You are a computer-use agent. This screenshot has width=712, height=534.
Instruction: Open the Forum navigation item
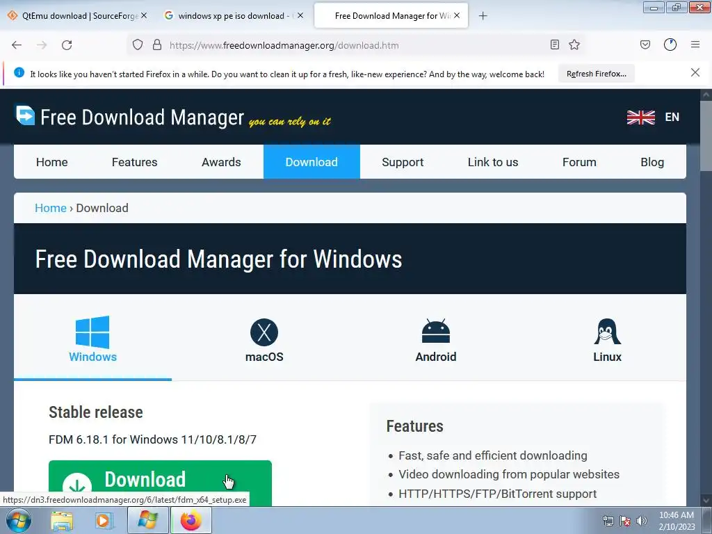click(579, 162)
